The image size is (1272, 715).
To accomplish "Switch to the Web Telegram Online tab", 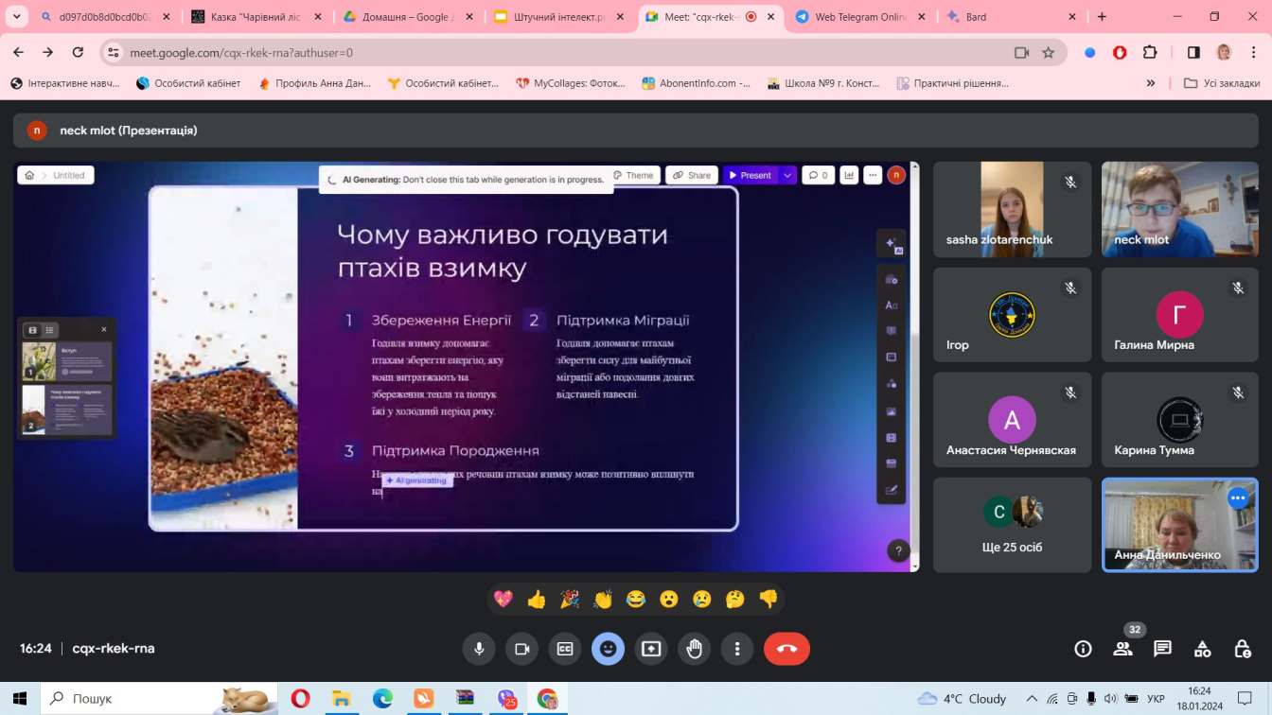I will (x=859, y=17).
